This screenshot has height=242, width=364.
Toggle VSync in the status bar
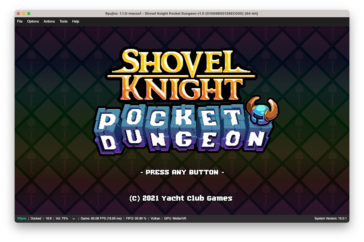tap(21, 218)
